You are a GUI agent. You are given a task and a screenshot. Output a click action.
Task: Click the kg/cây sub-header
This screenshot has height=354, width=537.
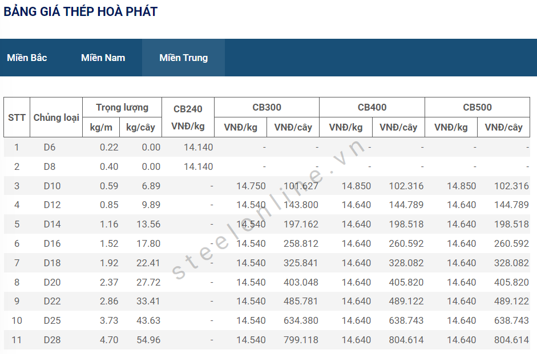coord(140,127)
